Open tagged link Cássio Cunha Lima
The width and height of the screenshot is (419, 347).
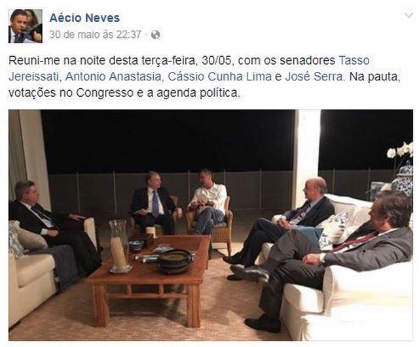[x=220, y=76]
